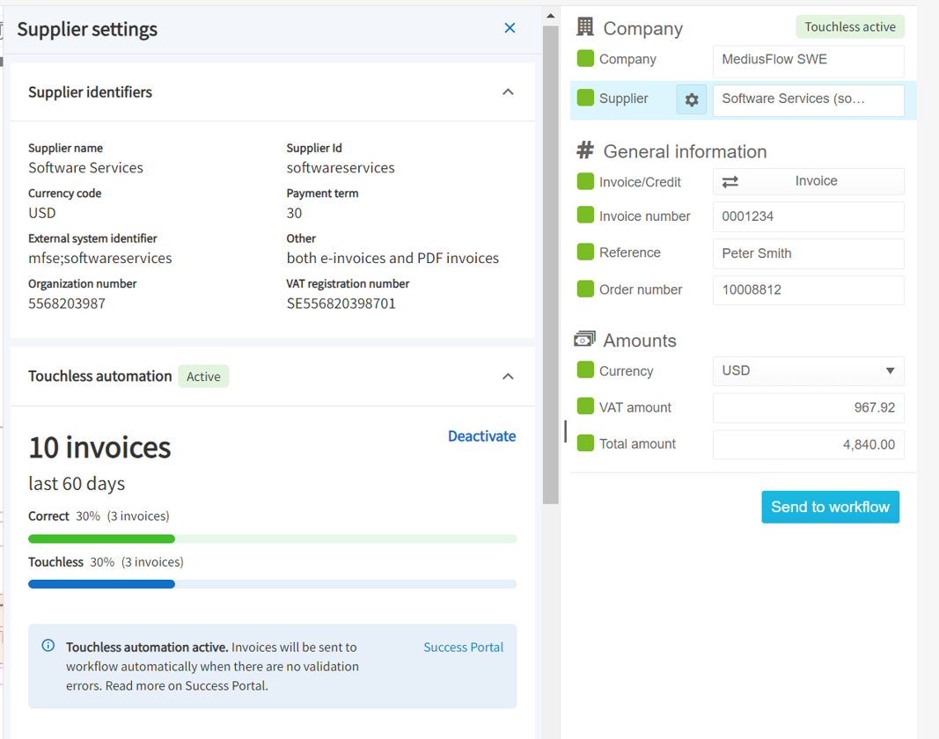Click the hash icon beside General information
This screenshot has width=939, height=739.
point(585,150)
